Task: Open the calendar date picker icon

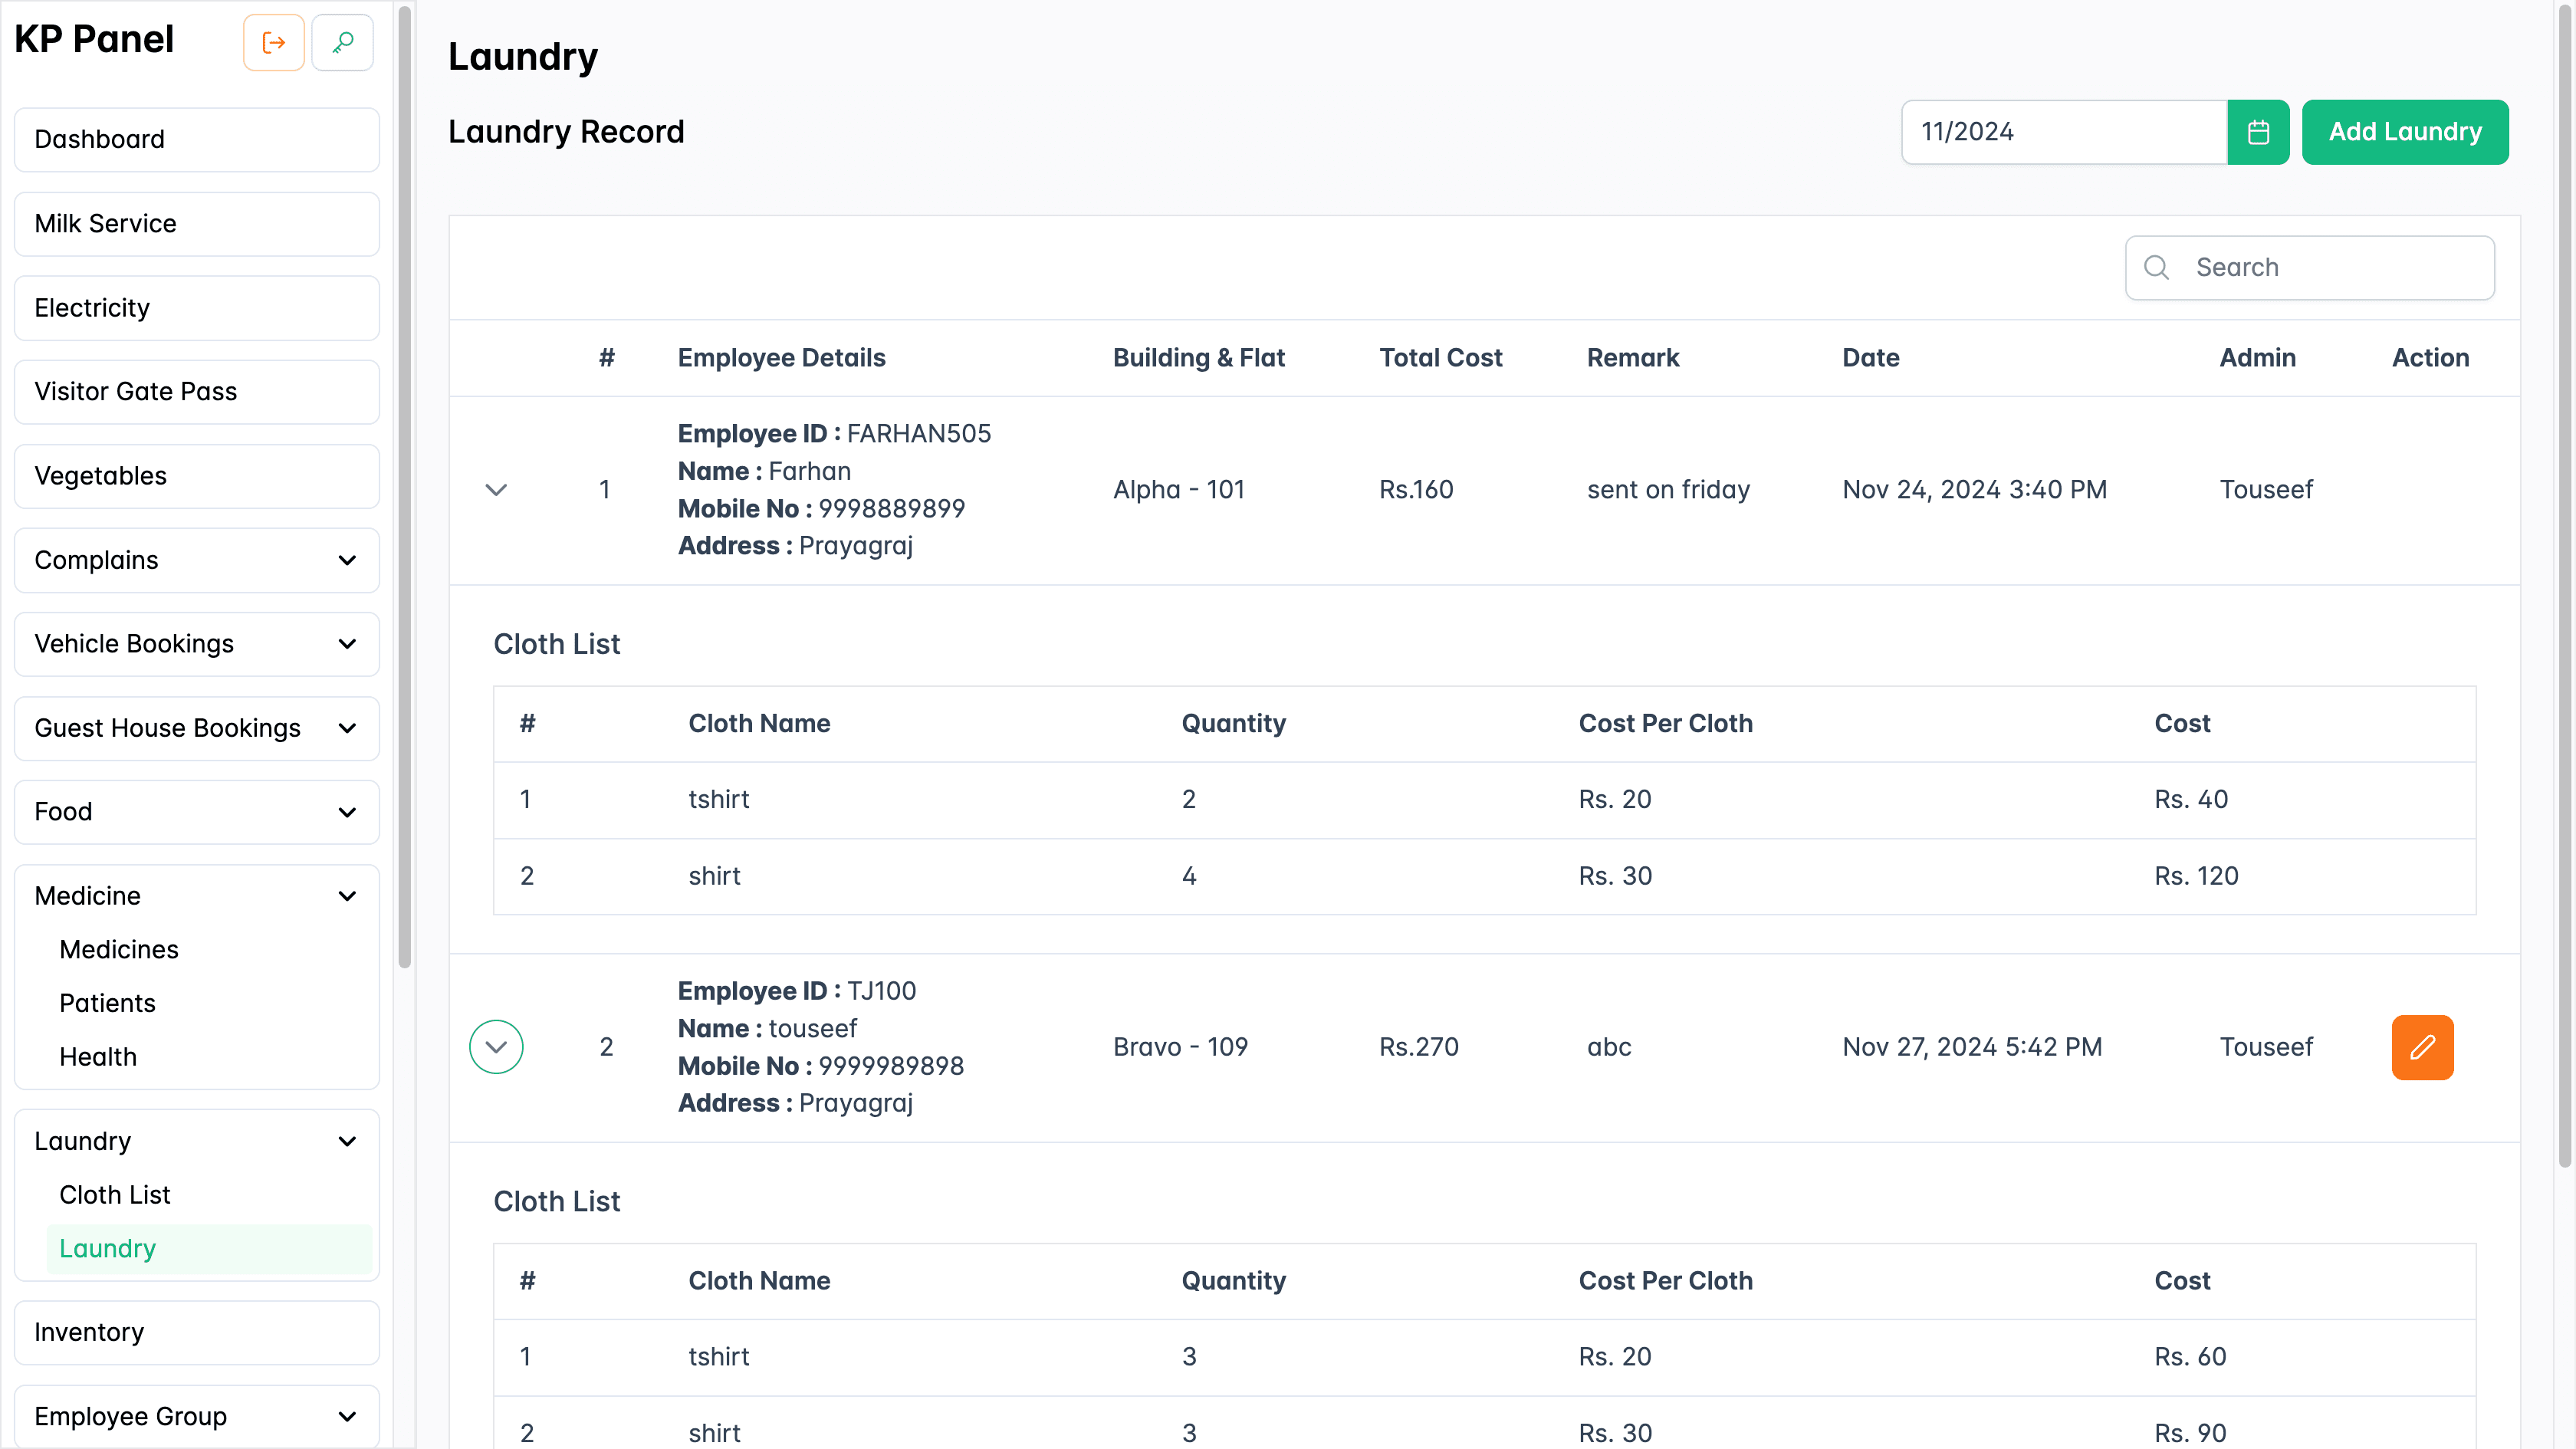Action: point(2258,132)
